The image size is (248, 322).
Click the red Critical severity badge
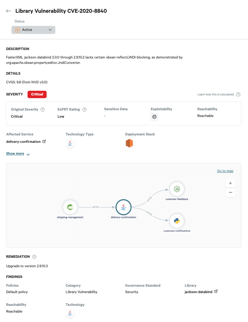(x=37, y=94)
